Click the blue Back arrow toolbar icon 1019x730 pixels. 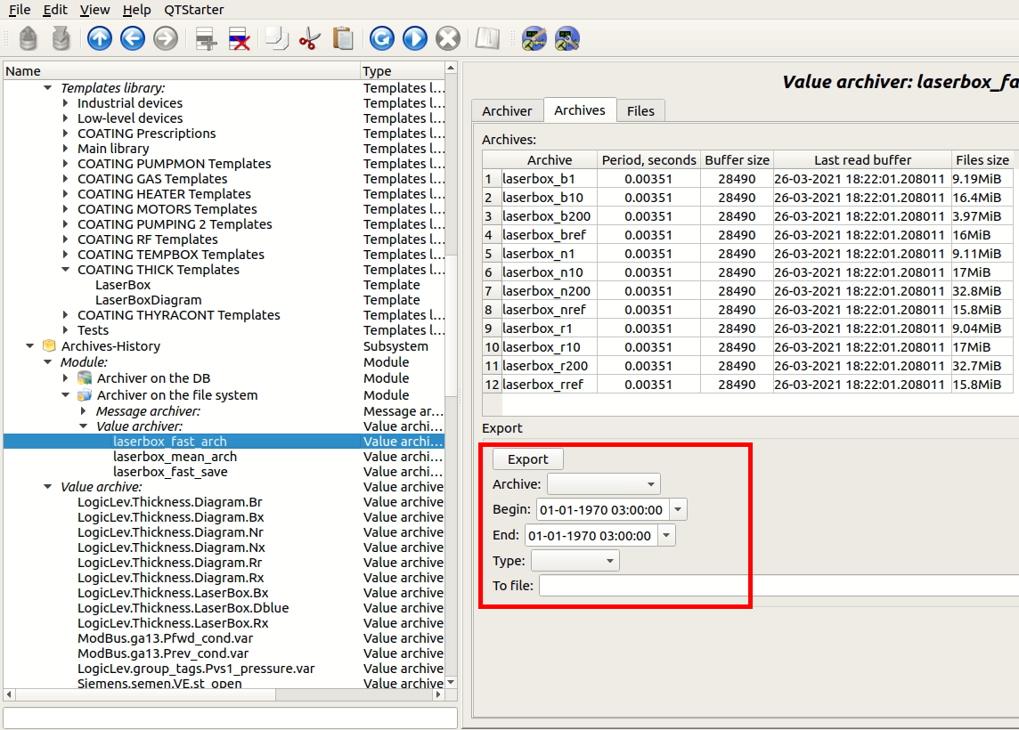(x=133, y=38)
